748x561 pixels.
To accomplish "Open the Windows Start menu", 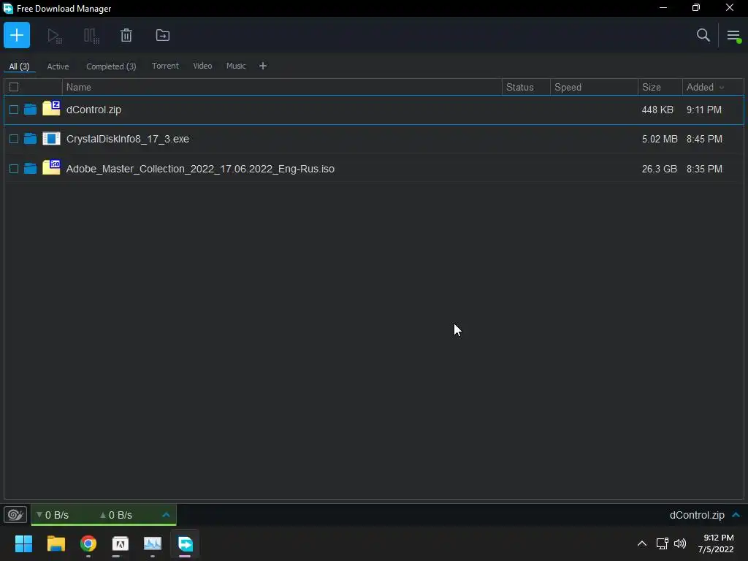I will click(x=23, y=543).
